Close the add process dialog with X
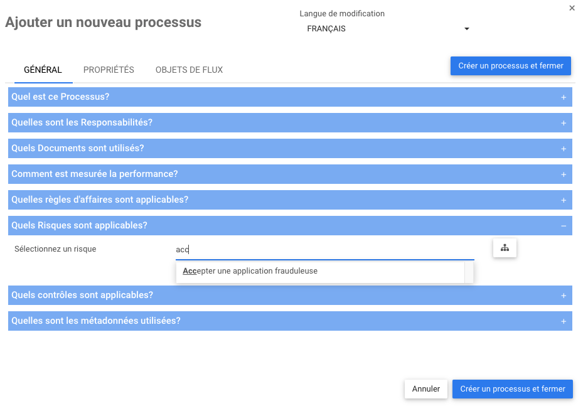 click(572, 8)
